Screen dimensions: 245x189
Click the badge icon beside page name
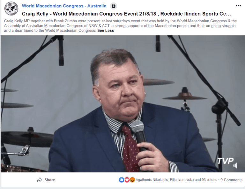114,6
